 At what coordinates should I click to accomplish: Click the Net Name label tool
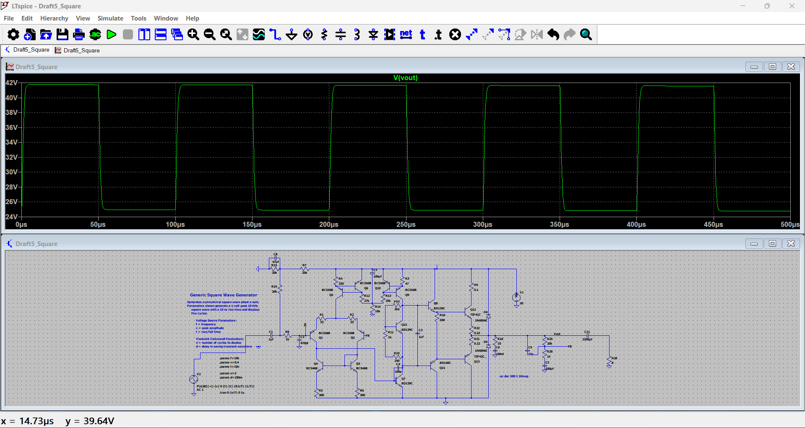click(x=406, y=34)
